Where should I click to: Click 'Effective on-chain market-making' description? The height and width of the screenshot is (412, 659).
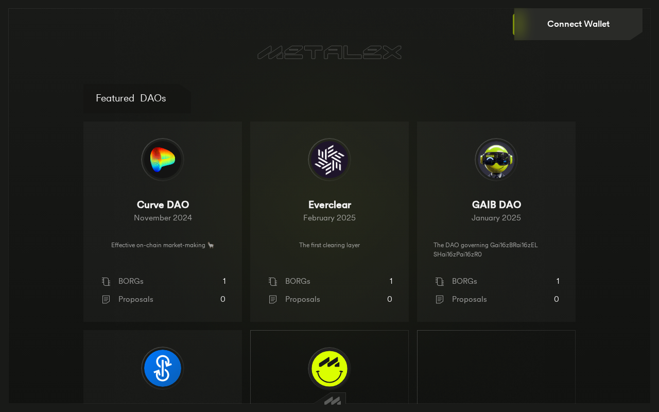(x=163, y=245)
